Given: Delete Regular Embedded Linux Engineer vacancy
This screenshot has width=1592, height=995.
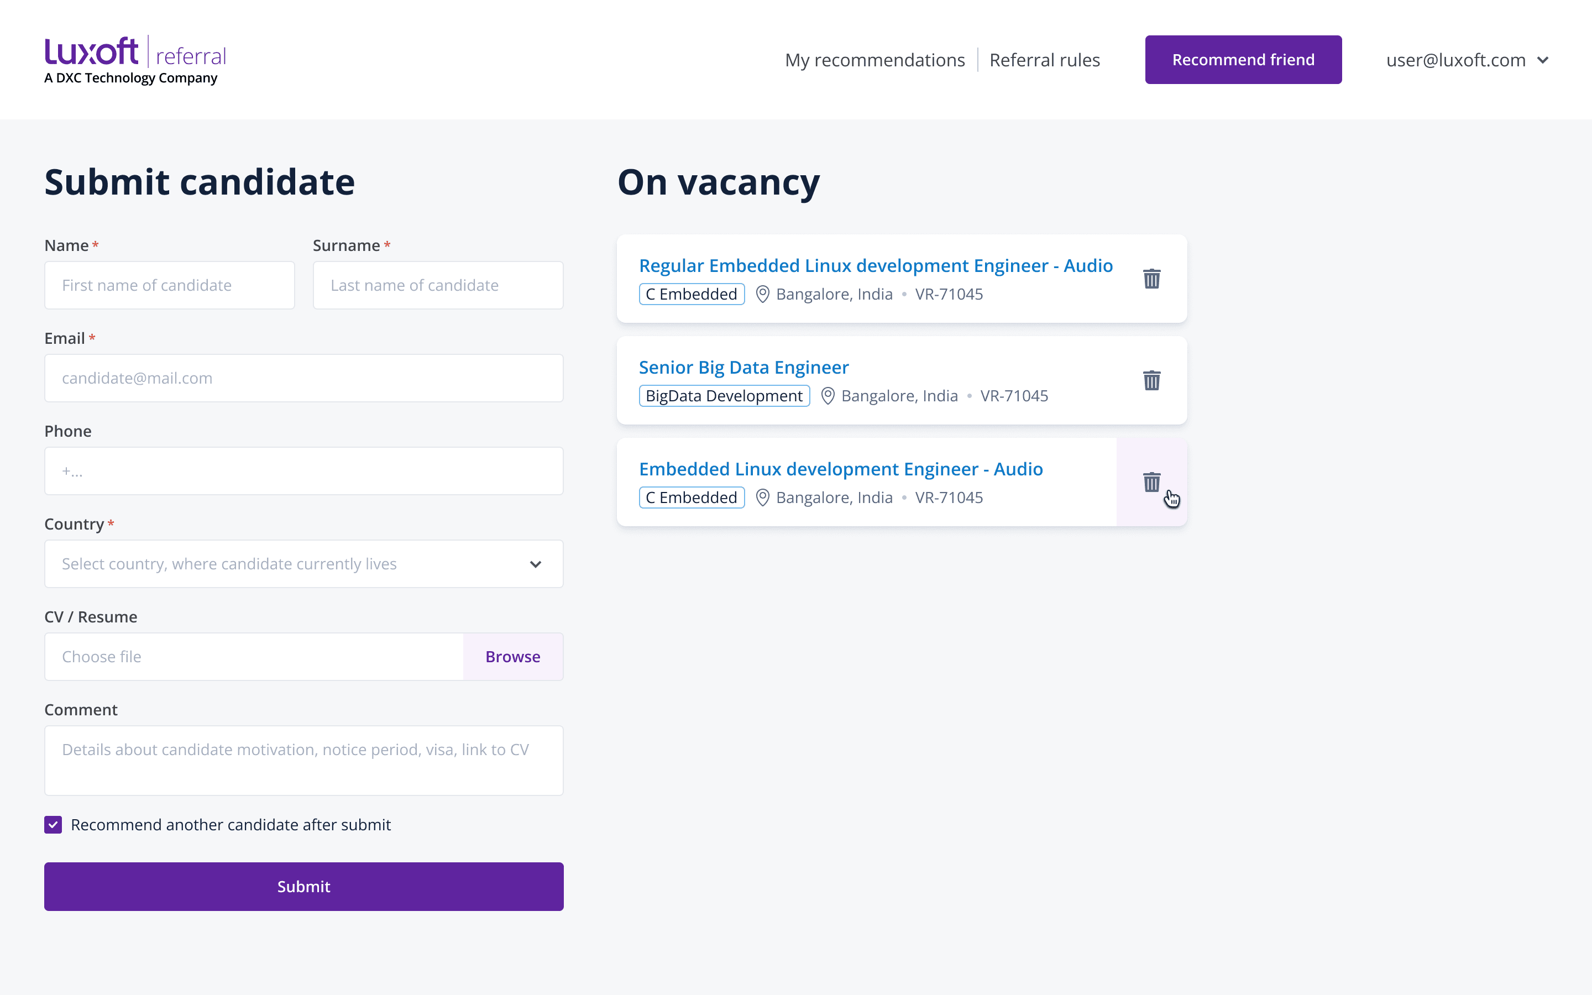Looking at the screenshot, I should click(1151, 279).
